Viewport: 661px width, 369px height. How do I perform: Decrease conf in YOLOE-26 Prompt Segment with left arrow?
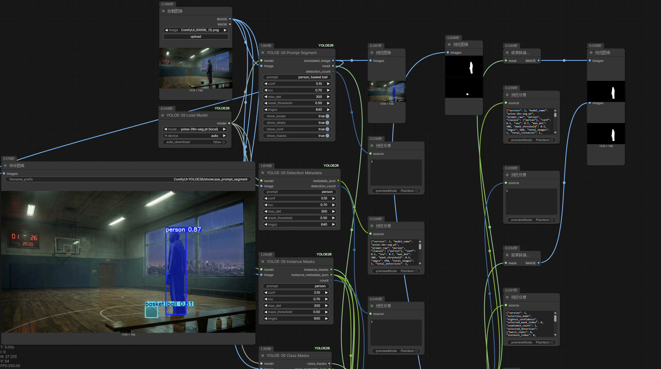[x=266, y=84]
